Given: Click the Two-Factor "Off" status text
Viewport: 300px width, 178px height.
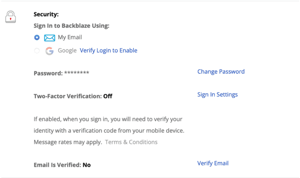Looking at the screenshot, I should [108, 96].
